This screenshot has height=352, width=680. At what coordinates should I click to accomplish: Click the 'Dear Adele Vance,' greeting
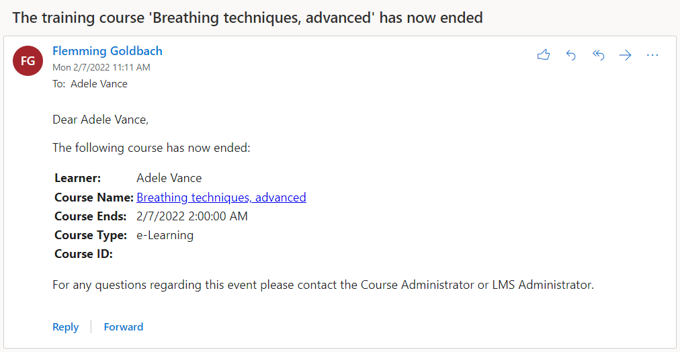(x=101, y=120)
